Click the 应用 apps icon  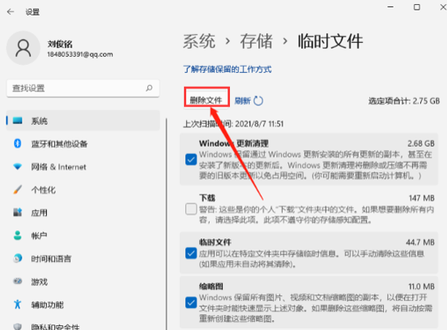point(17,212)
